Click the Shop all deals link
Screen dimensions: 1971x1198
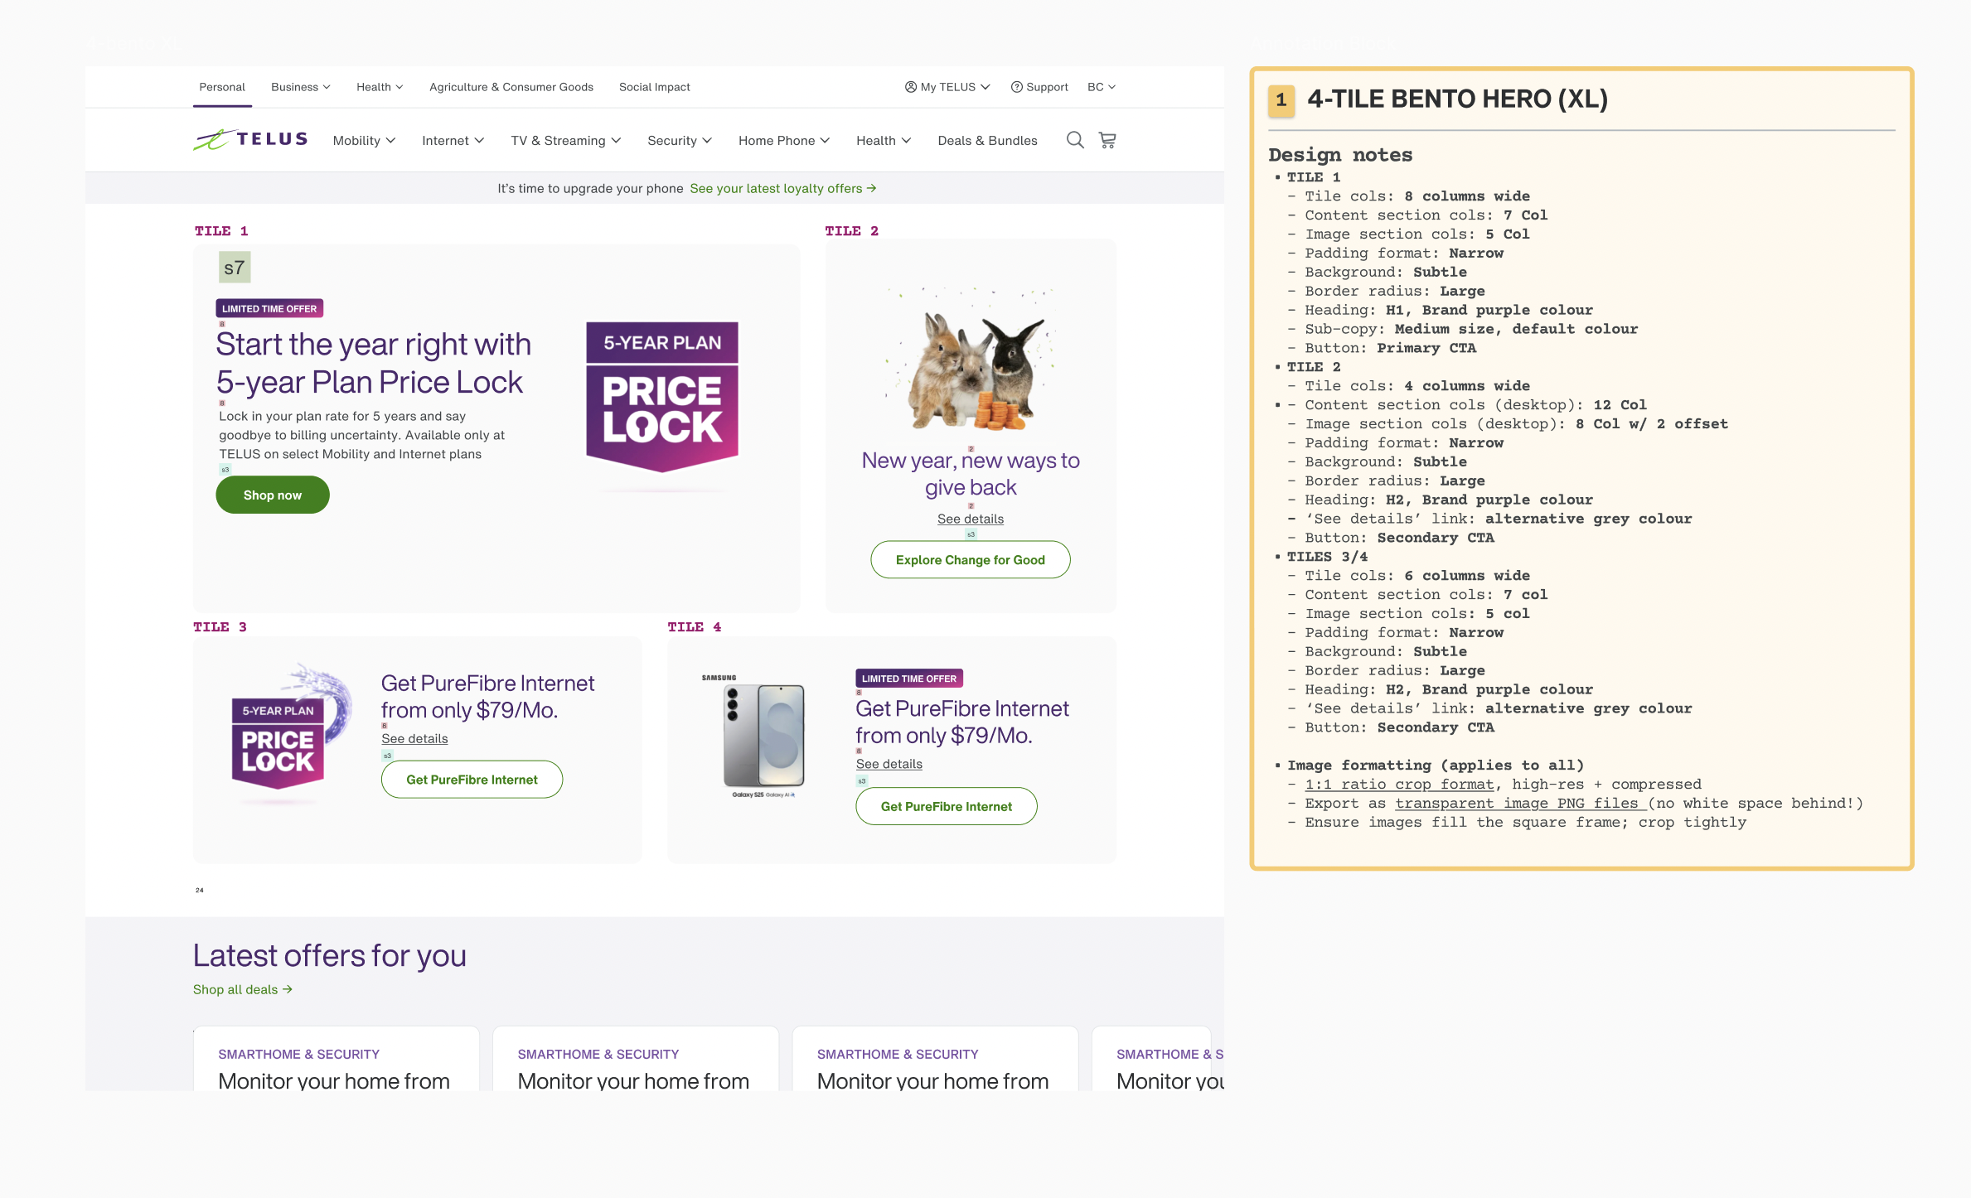pos(242,989)
